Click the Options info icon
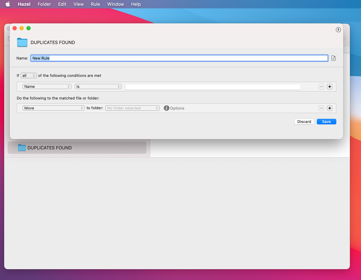 point(167,108)
